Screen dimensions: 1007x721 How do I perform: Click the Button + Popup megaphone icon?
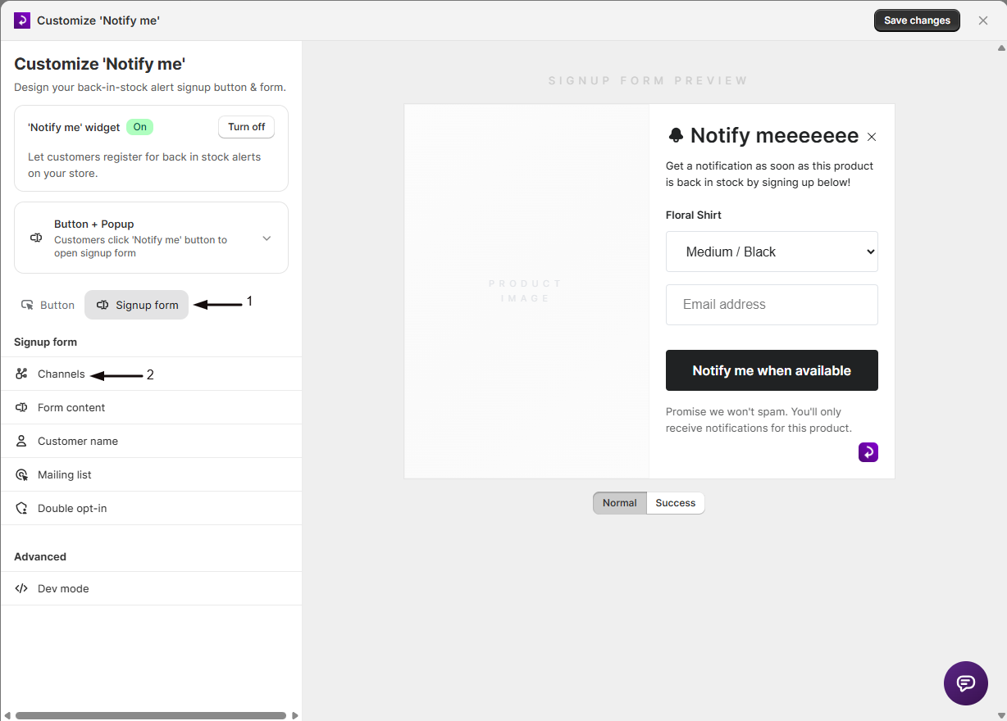[x=36, y=238]
